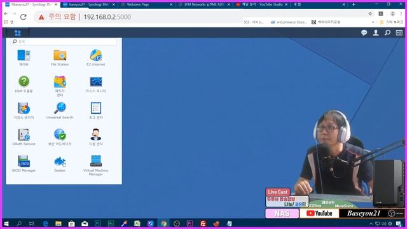
Task: Open Virtual Machine Manager
Action: [x=96, y=165]
